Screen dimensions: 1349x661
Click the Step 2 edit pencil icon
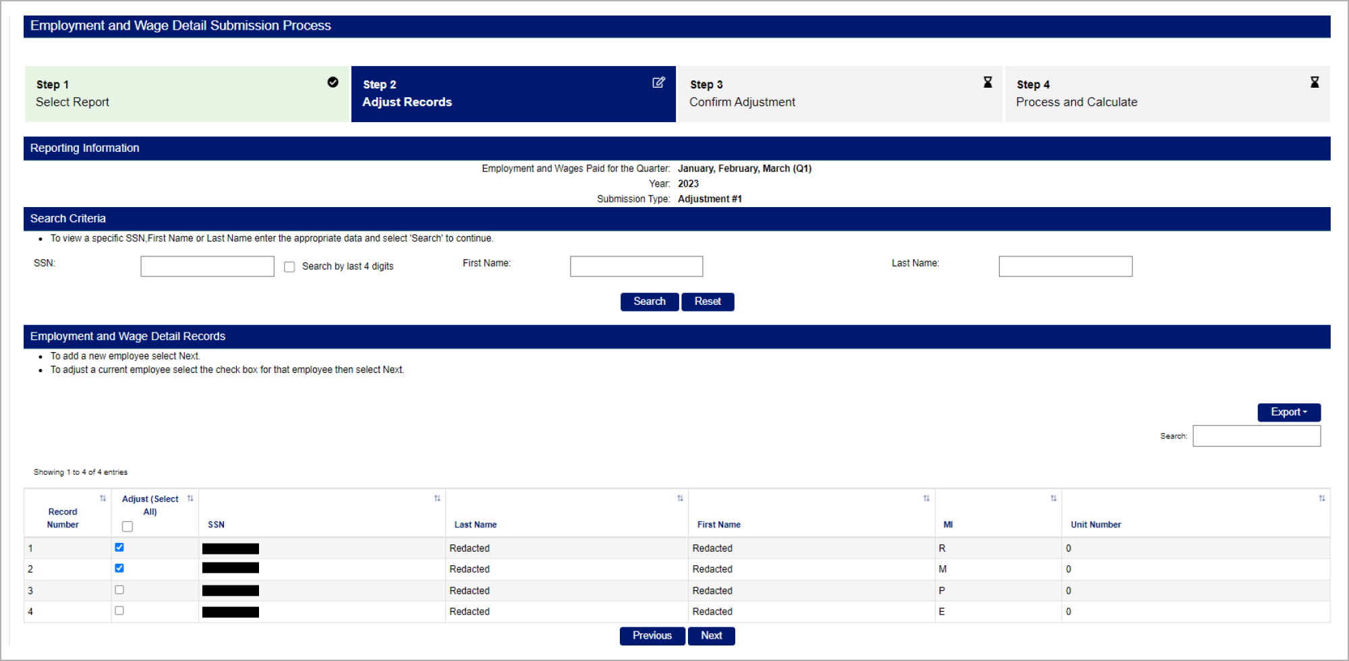click(x=658, y=82)
